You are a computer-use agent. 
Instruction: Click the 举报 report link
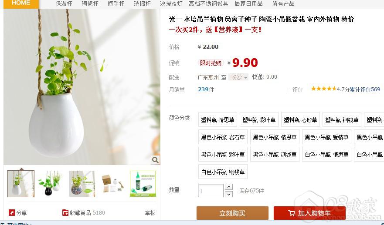150,213
